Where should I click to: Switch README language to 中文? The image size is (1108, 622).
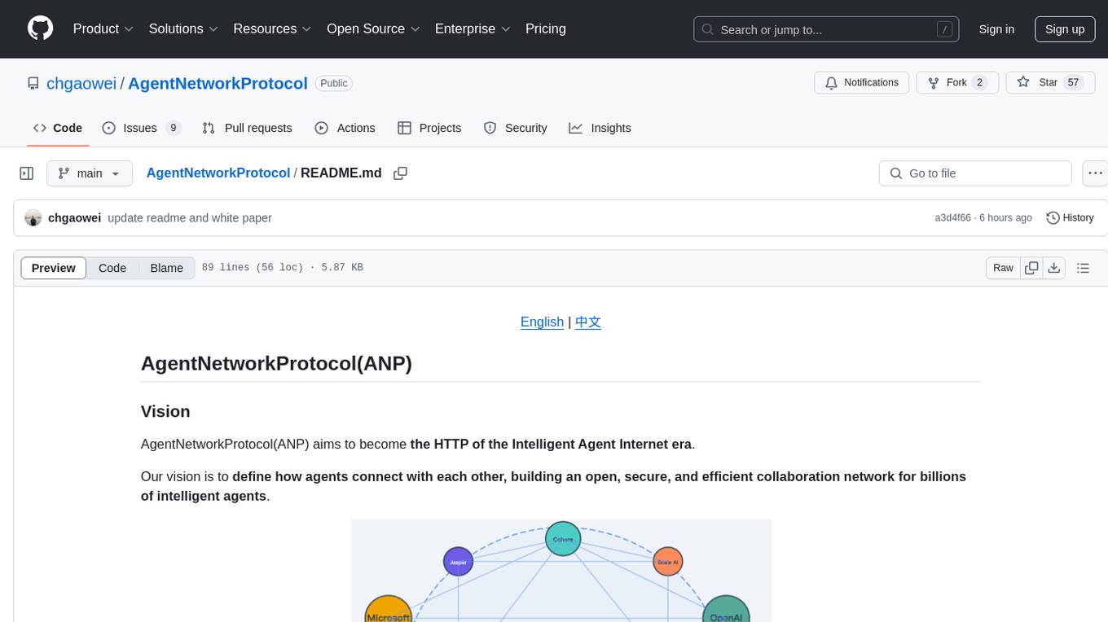click(x=588, y=322)
